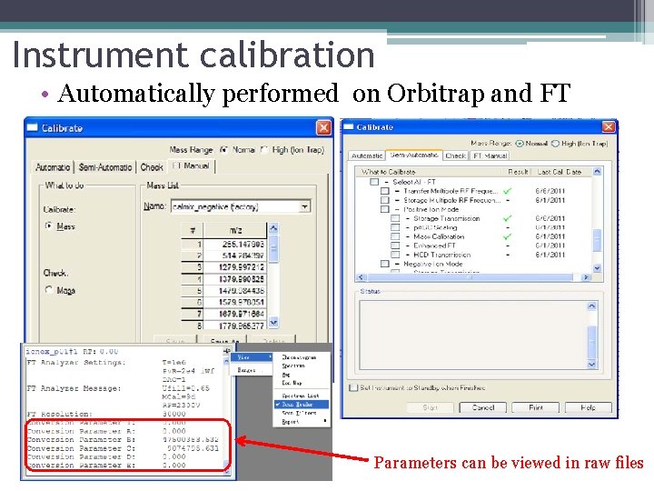
Task: Tick the Positive Ion Mode checkbox
Action: coord(384,209)
